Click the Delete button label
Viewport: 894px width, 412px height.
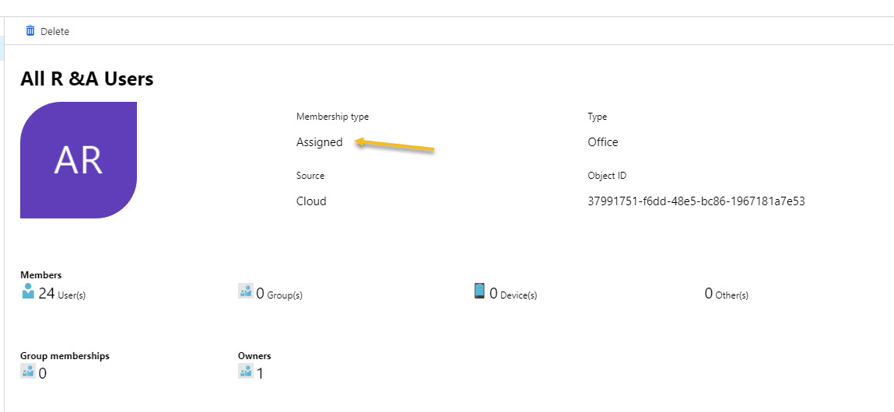(54, 31)
